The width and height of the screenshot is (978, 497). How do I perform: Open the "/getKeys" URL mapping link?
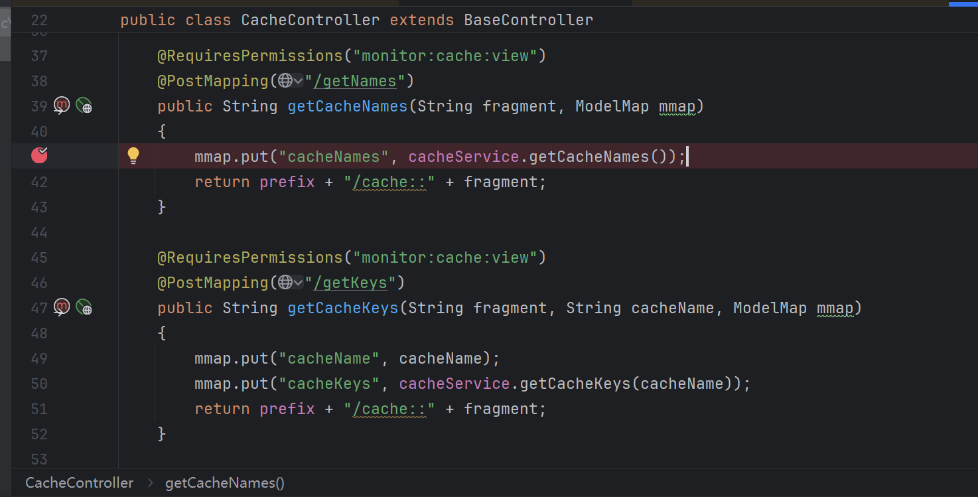(354, 283)
